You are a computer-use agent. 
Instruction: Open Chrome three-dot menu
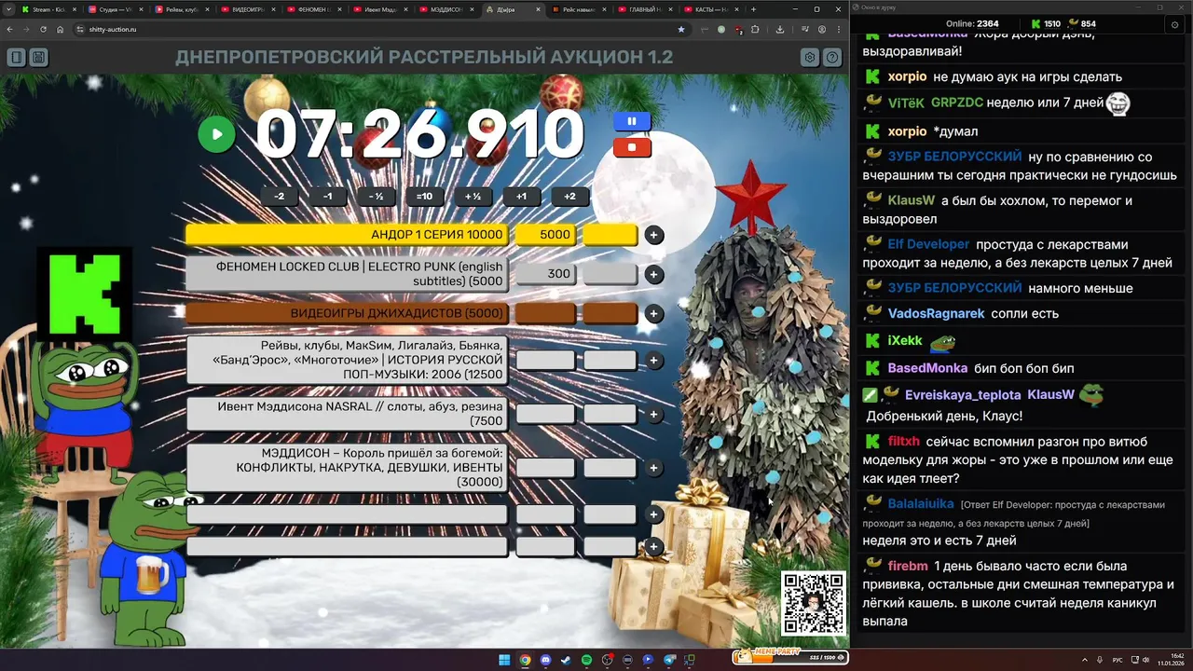point(839,29)
